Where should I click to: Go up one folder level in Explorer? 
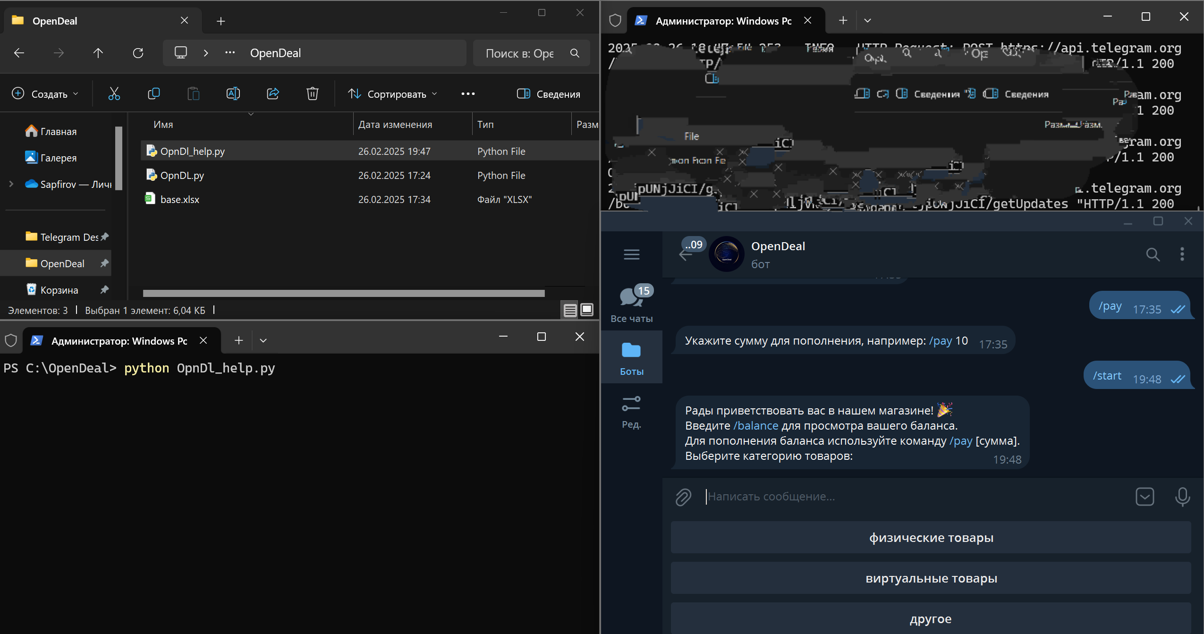coord(98,53)
